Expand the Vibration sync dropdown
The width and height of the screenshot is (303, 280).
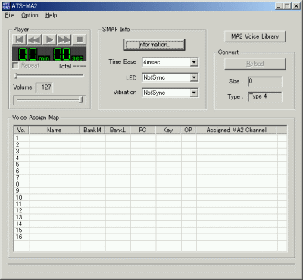click(194, 93)
